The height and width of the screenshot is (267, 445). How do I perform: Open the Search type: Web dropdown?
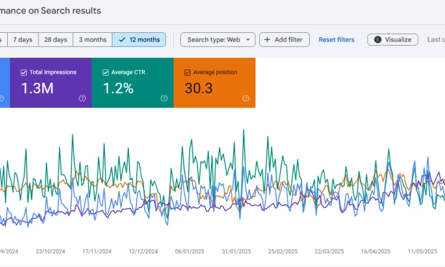pyautogui.click(x=218, y=39)
